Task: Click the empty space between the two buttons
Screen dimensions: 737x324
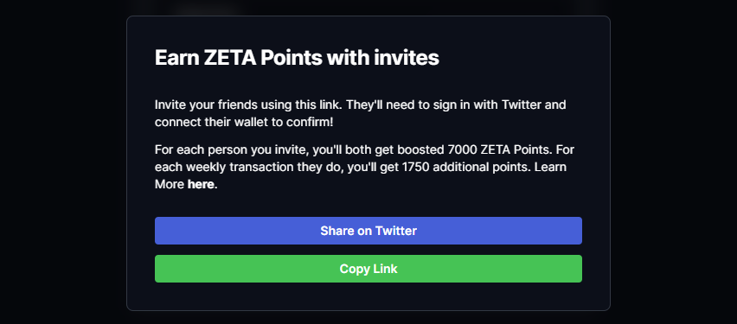Action: tap(368, 250)
